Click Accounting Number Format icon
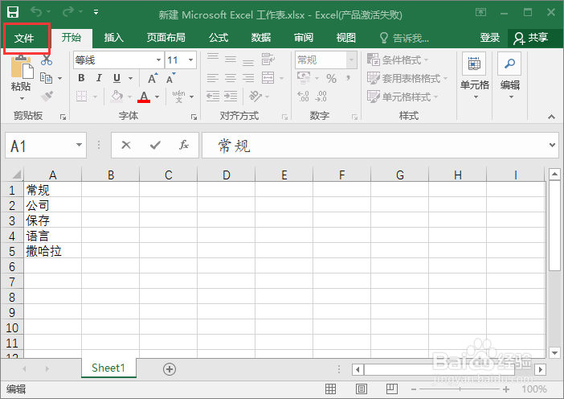This screenshot has width=564, height=399. click(304, 78)
